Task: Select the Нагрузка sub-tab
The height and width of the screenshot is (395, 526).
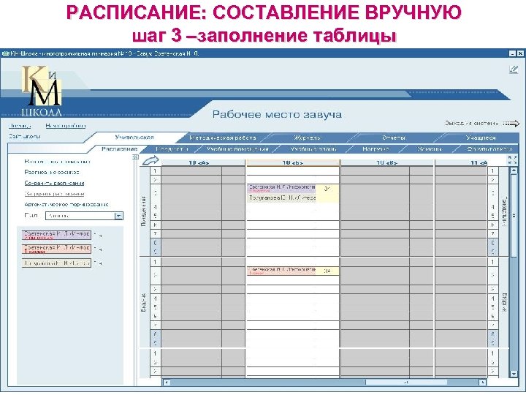Action: coord(376,148)
